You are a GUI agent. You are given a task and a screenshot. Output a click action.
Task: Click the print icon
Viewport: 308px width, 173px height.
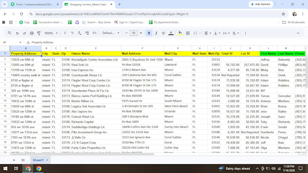(x=32, y=33)
